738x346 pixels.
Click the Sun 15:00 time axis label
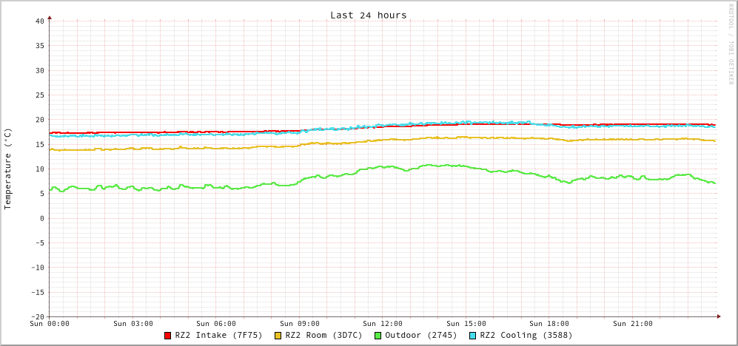466,324
